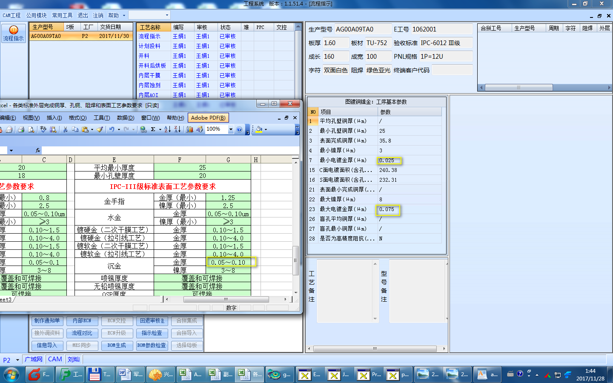Click the 广域网 status bar entry
The width and height of the screenshot is (613, 383).
tap(34, 360)
